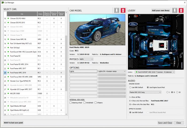Open the Physics NGP6 dropdown

(x=86, y=59)
